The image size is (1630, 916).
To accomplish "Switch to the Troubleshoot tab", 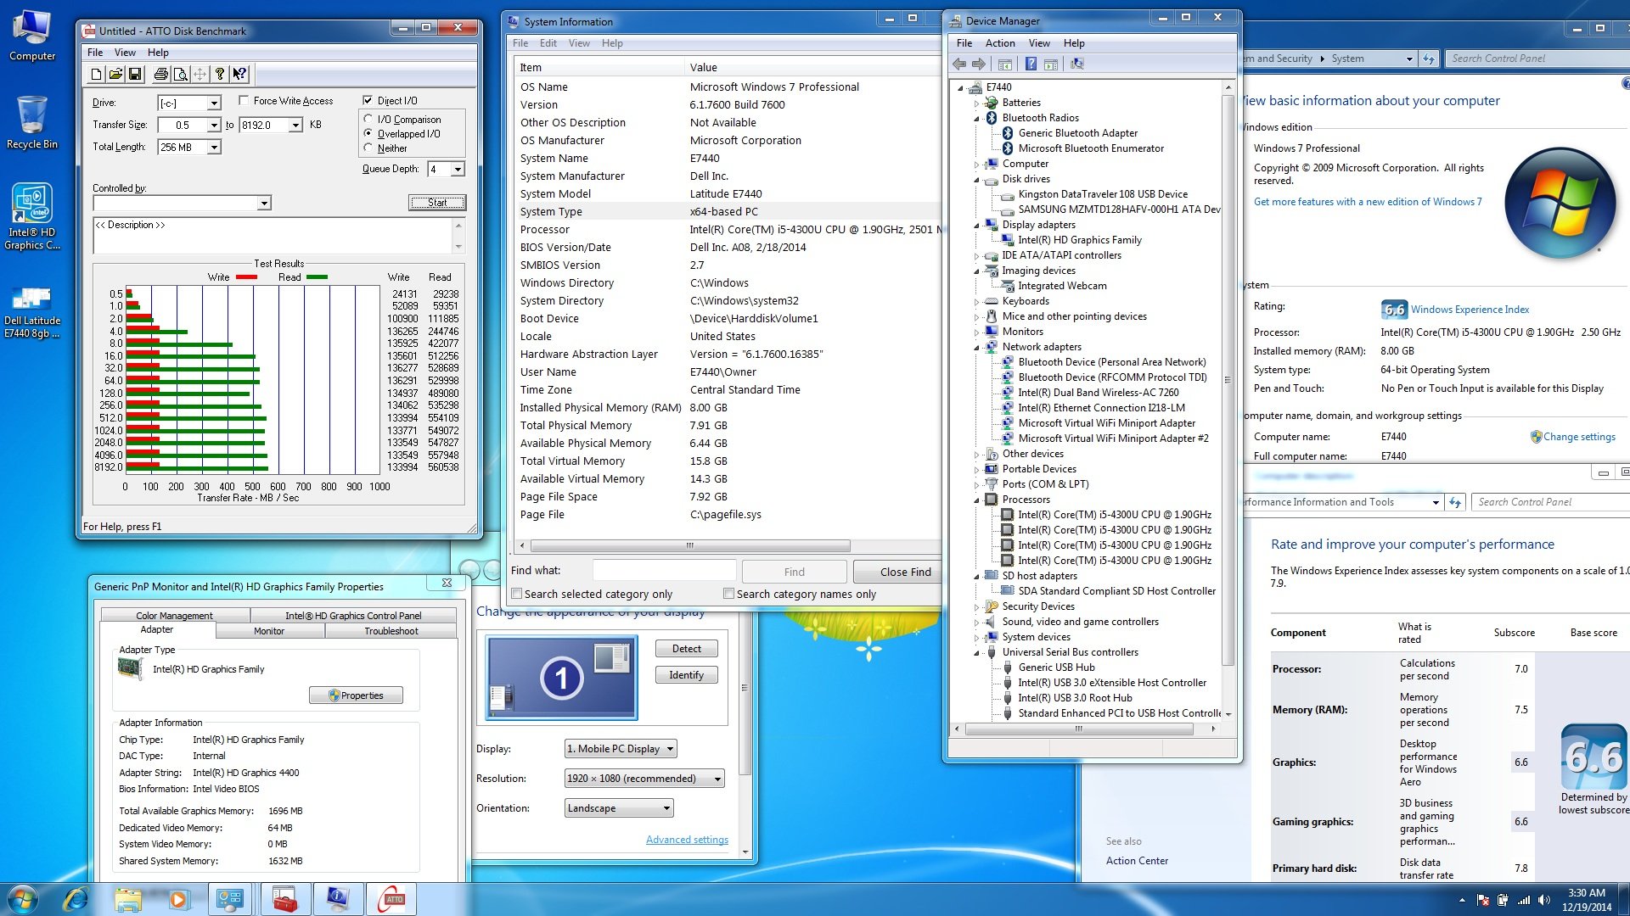I will tap(391, 631).
